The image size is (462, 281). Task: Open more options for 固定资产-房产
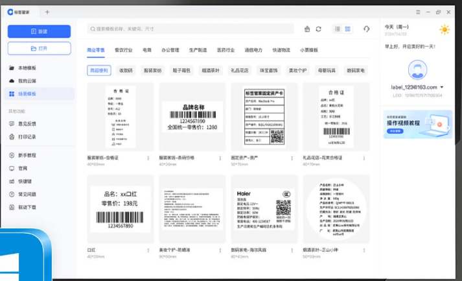(x=292, y=158)
